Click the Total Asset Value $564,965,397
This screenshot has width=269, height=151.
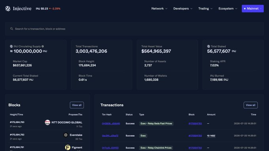pos(156,51)
